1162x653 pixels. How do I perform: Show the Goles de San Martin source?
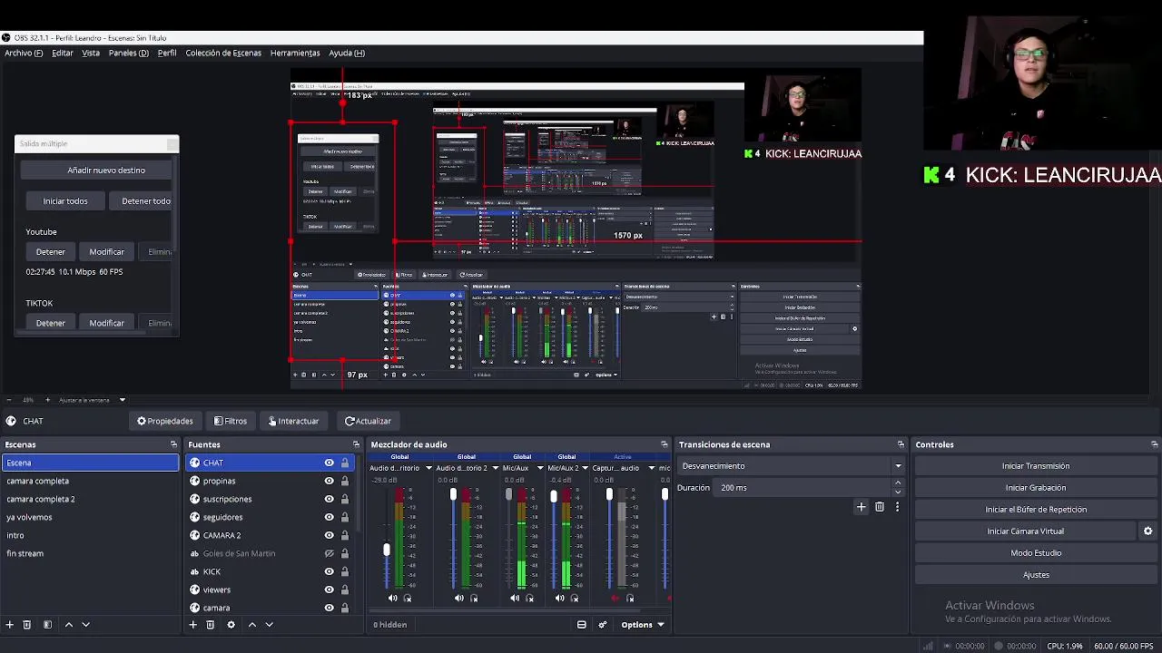329,553
